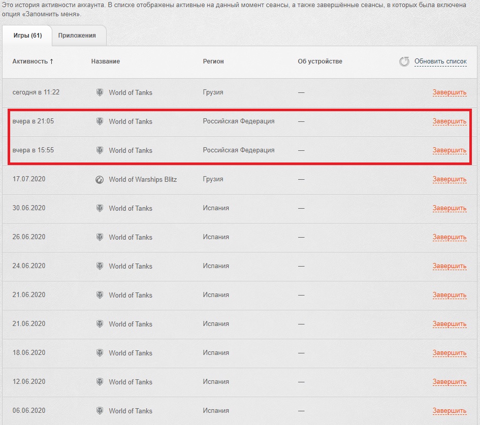Click the Название column header
The image size is (480, 425).
[105, 61]
